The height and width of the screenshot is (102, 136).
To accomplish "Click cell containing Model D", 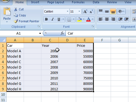I will pos(15,67).
